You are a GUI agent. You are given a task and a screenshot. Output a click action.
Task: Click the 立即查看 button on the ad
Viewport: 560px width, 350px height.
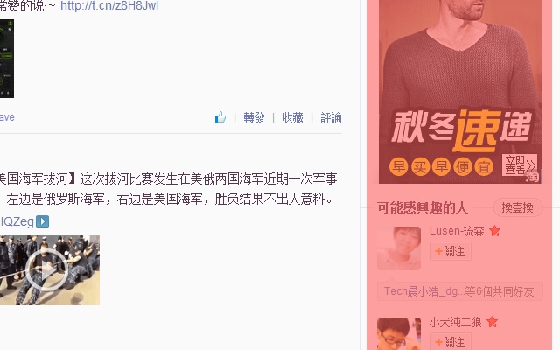point(520,164)
